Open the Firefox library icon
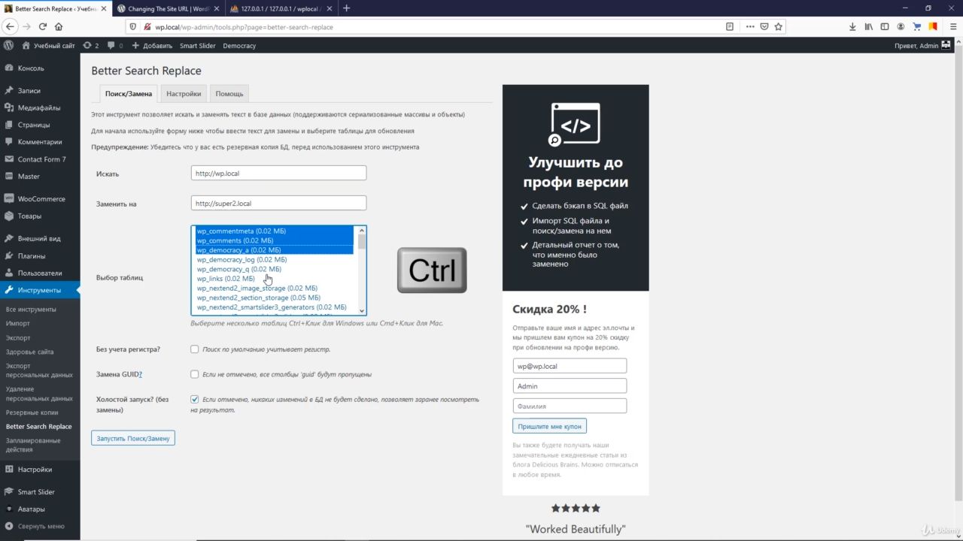963x541 pixels. click(868, 26)
